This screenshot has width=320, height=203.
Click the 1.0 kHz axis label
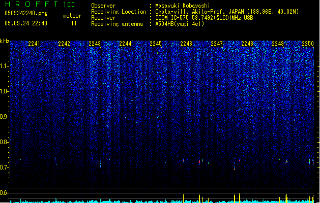(x=5, y=91)
